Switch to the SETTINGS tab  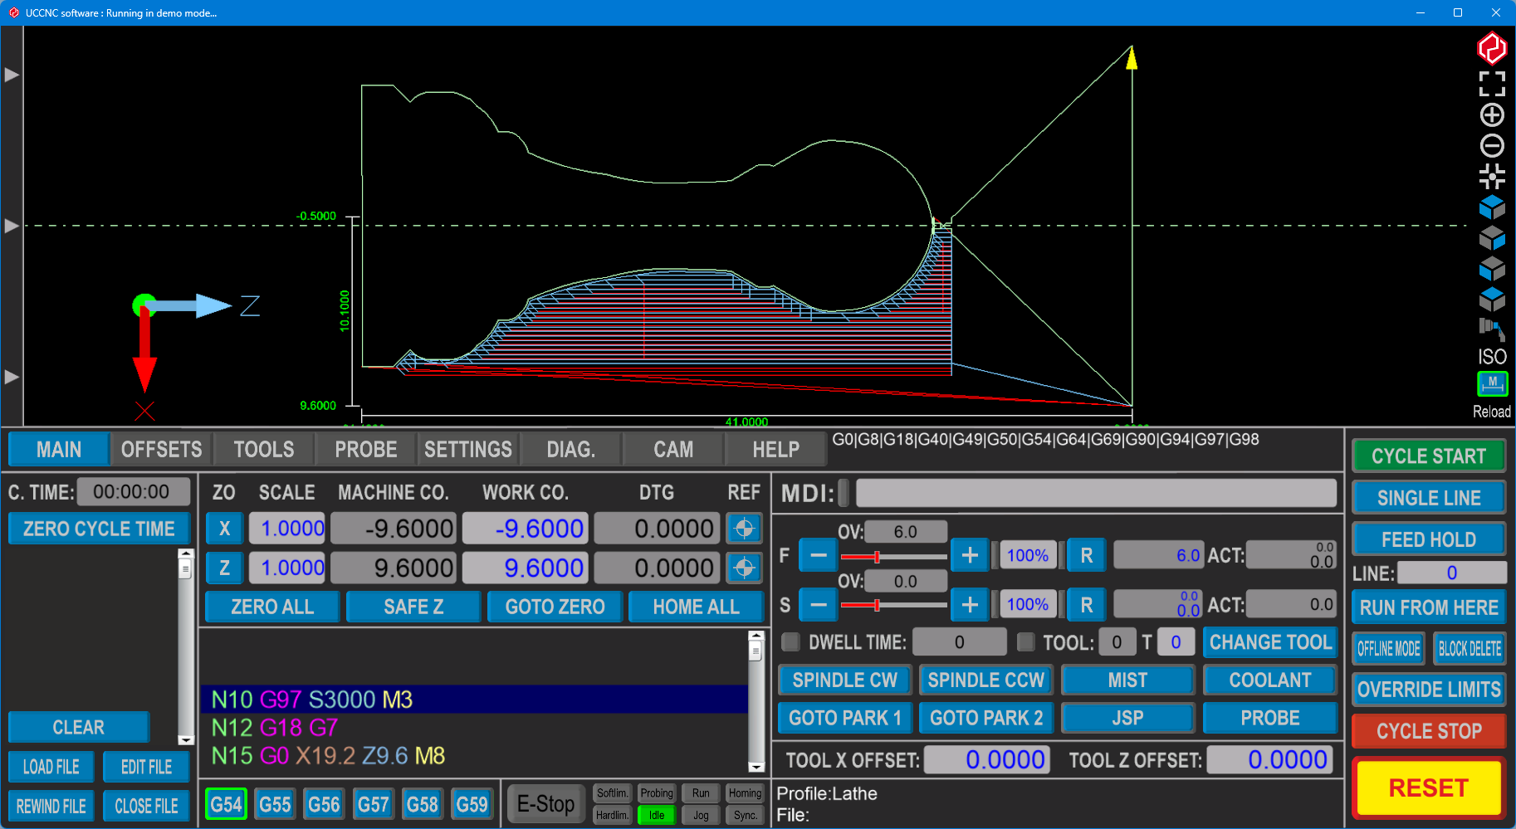[x=467, y=450]
